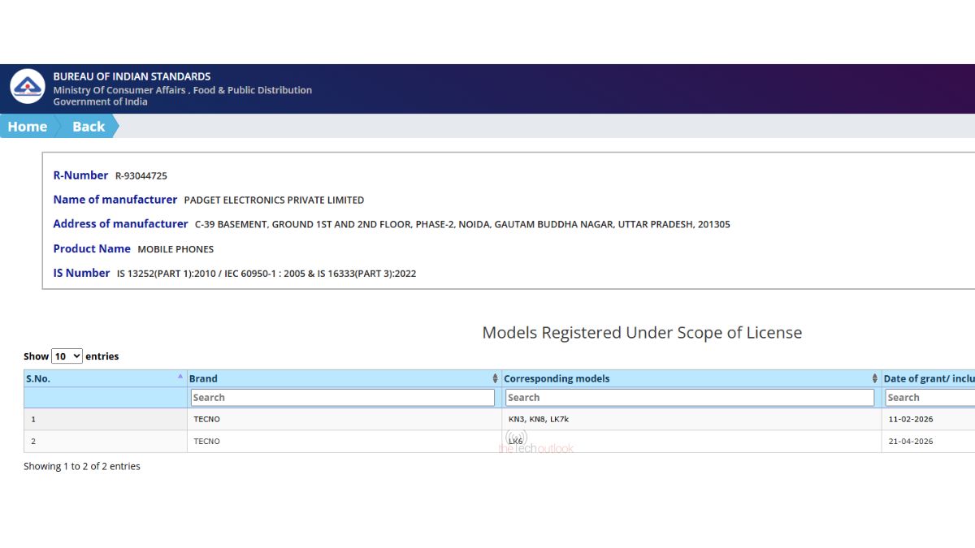Click the 11-02-2026 grant date cell
This screenshot has height=548, width=975.
(928, 419)
